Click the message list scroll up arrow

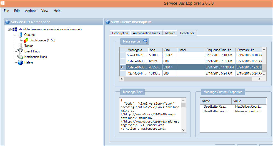pos(264,50)
